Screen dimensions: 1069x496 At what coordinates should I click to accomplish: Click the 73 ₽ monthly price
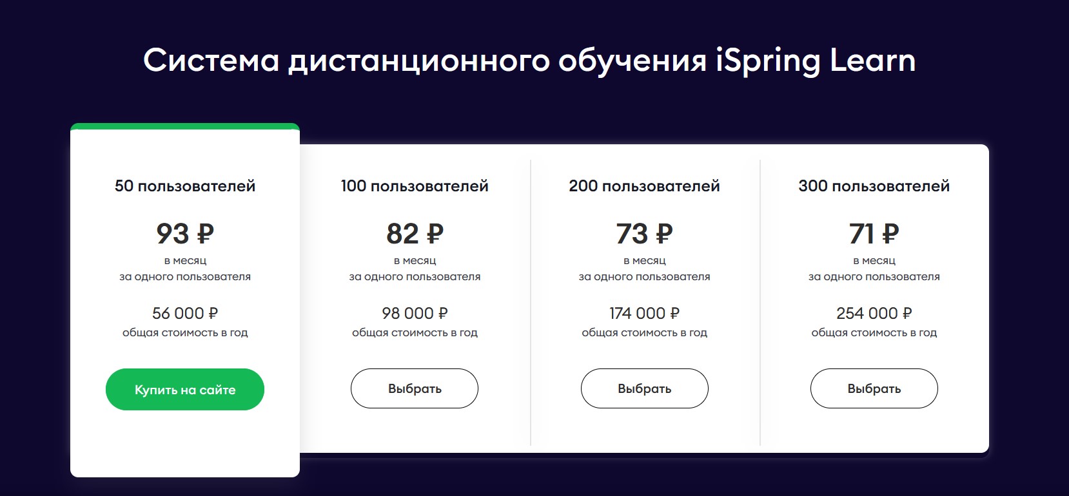click(x=644, y=234)
